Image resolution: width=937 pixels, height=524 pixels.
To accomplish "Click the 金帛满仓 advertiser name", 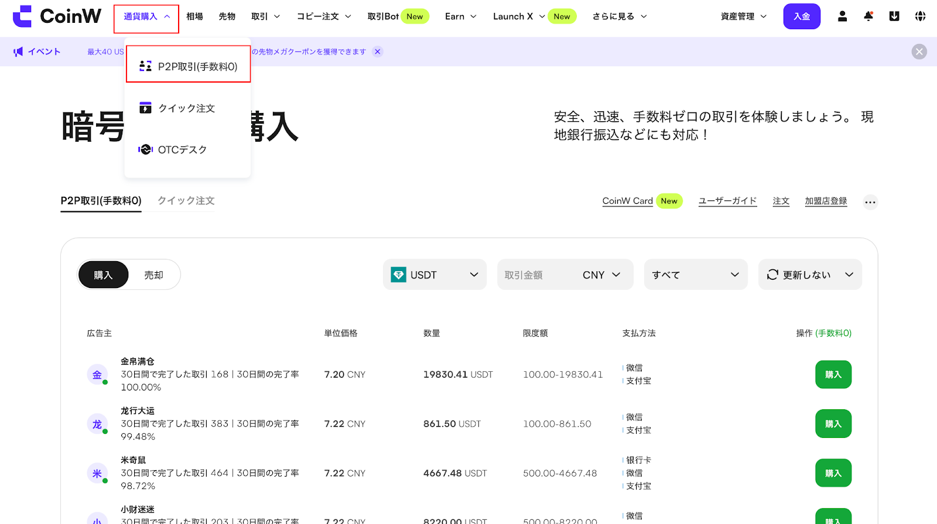I will pyautogui.click(x=138, y=362).
